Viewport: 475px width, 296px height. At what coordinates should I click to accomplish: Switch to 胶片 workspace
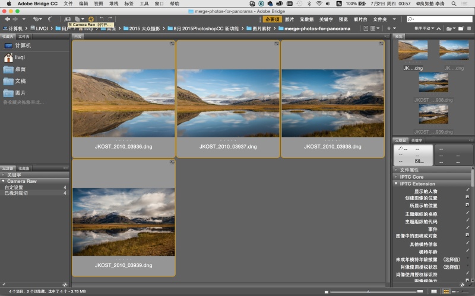pyautogui.click(x=290, y=20)
